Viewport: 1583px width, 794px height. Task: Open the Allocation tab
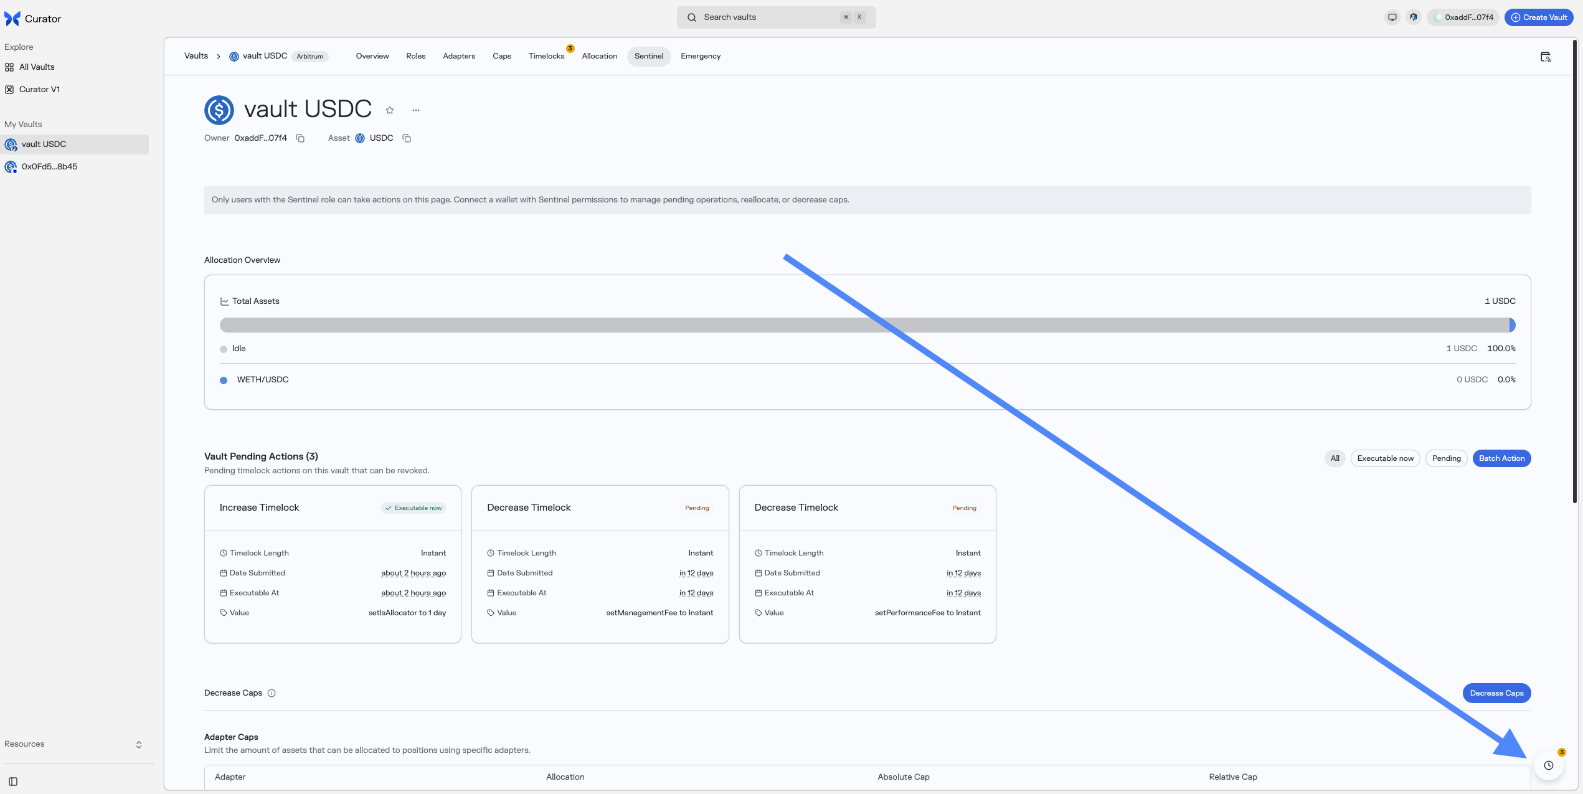(x=600, y=56)
